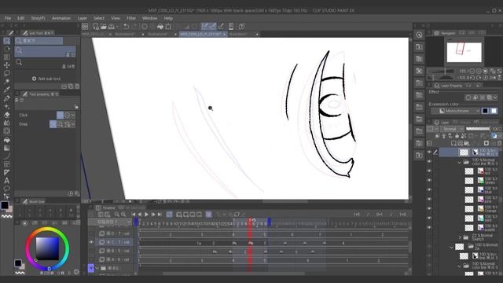Viewport: 503px width, 283px height.
Task: Open the Click setting dropdown in Tool property
Action: (x=73, y=115)
